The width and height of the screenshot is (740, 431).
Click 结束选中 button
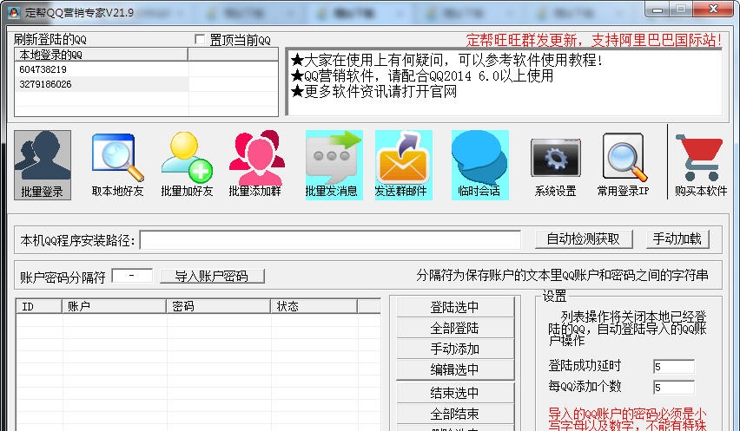coord(455,392)
